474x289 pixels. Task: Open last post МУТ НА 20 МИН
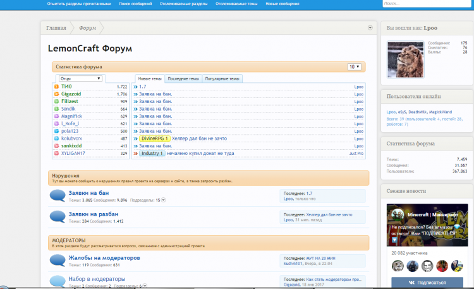(320, 259)
